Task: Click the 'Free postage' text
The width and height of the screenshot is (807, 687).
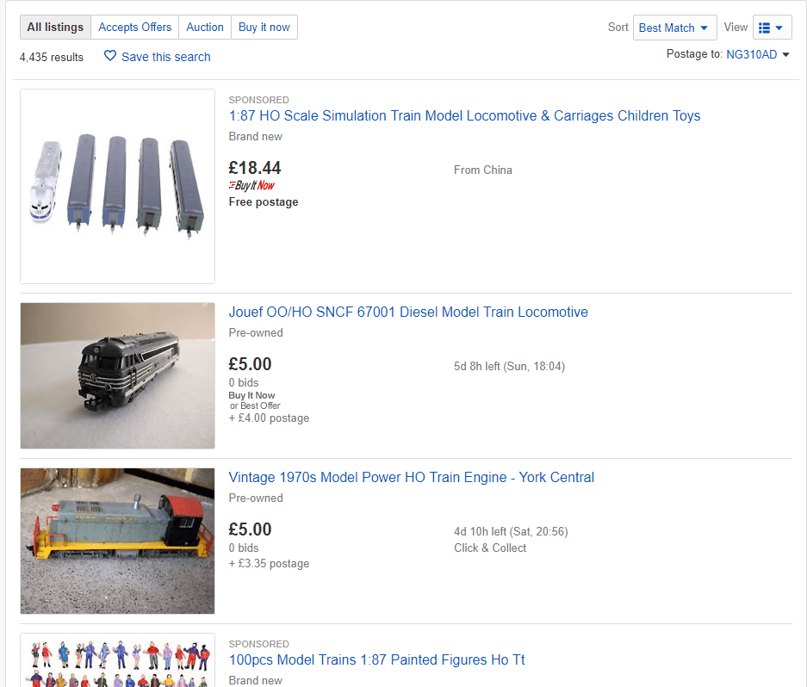Action: click(x=264, y=201)
